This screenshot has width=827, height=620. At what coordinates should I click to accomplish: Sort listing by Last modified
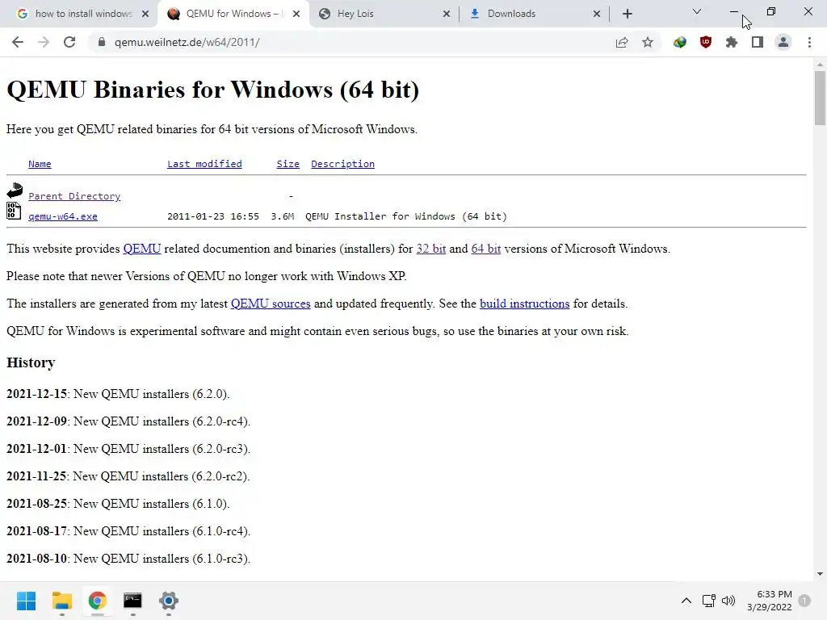(204, 164)
